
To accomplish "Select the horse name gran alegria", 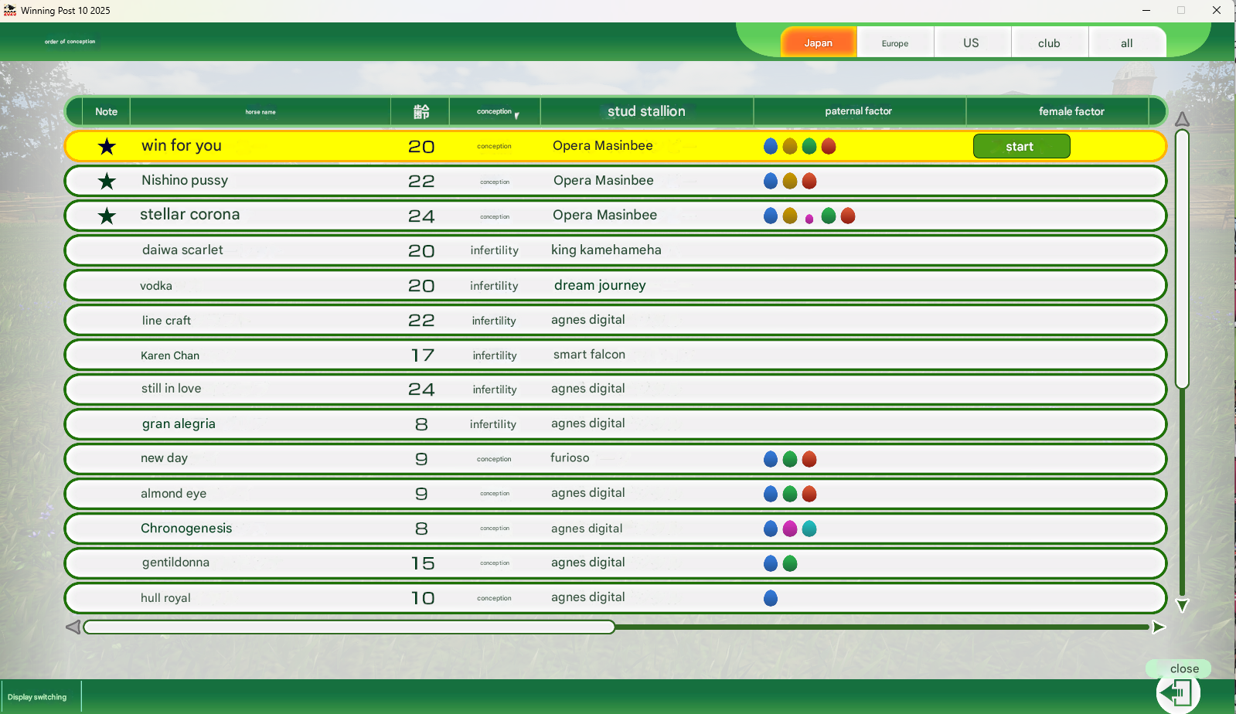I will point(179,423).
